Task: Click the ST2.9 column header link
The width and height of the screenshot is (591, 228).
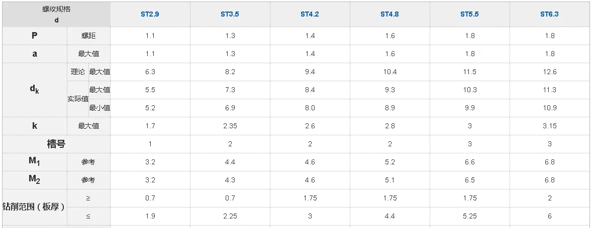Action: point(150,15)
